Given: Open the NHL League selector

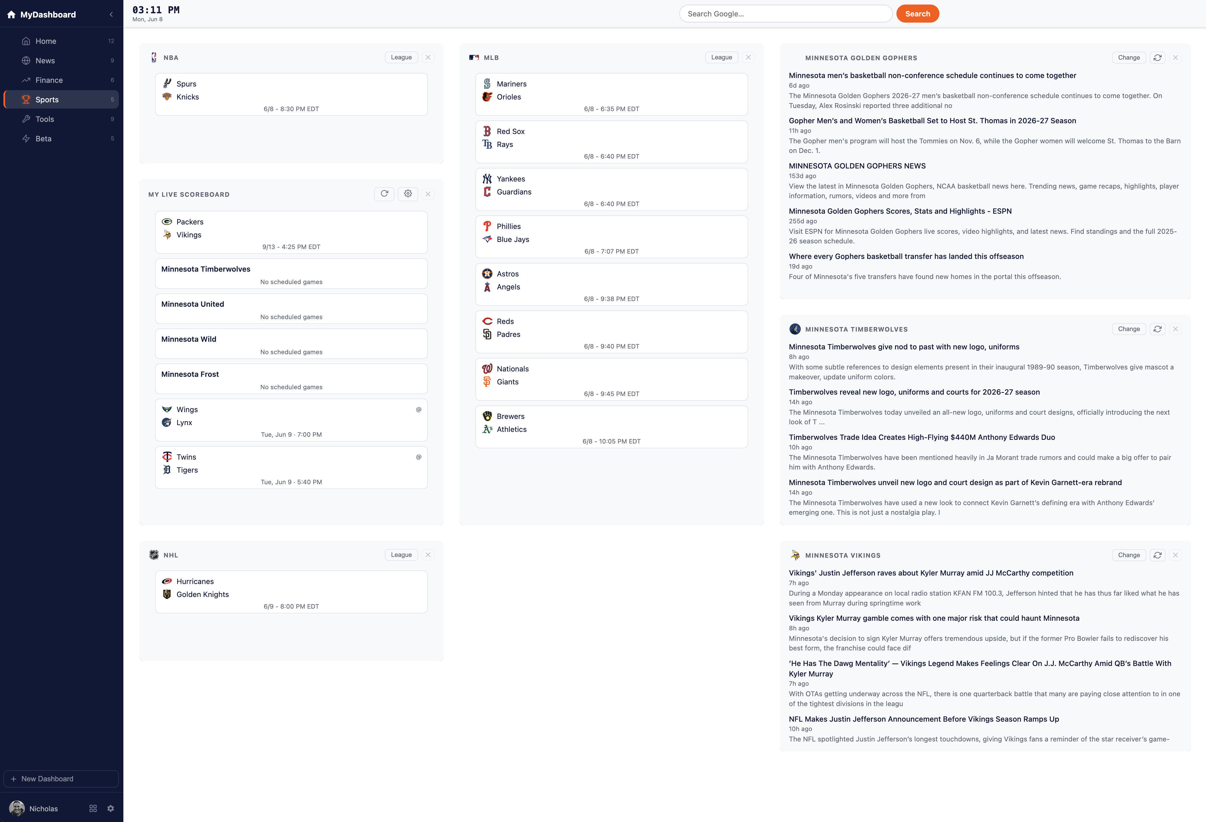Looking at the screenshot, I should 401,555.
